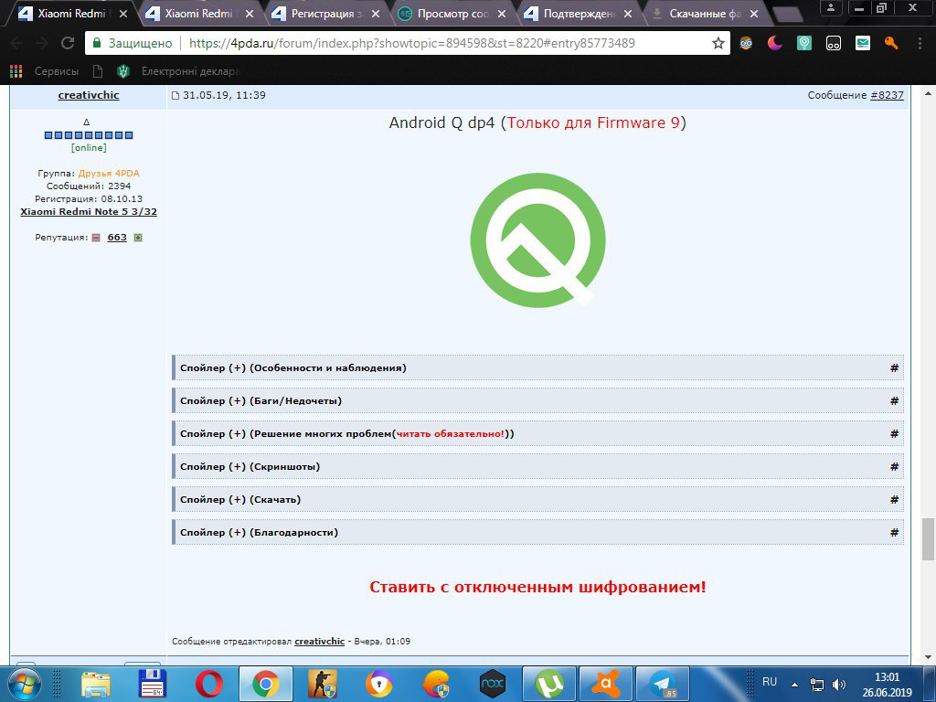
Task: Open the Chrome profile button in title bar
Action: pos(830,6)
